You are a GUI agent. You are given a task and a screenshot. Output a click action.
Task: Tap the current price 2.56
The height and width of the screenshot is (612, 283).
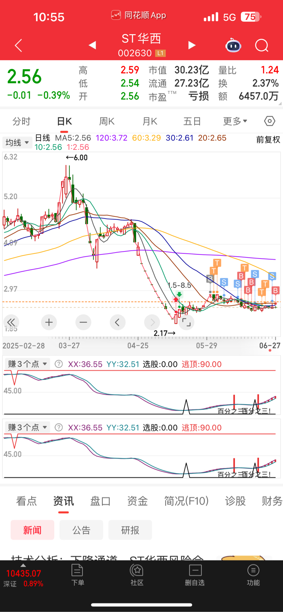(24, 77)
